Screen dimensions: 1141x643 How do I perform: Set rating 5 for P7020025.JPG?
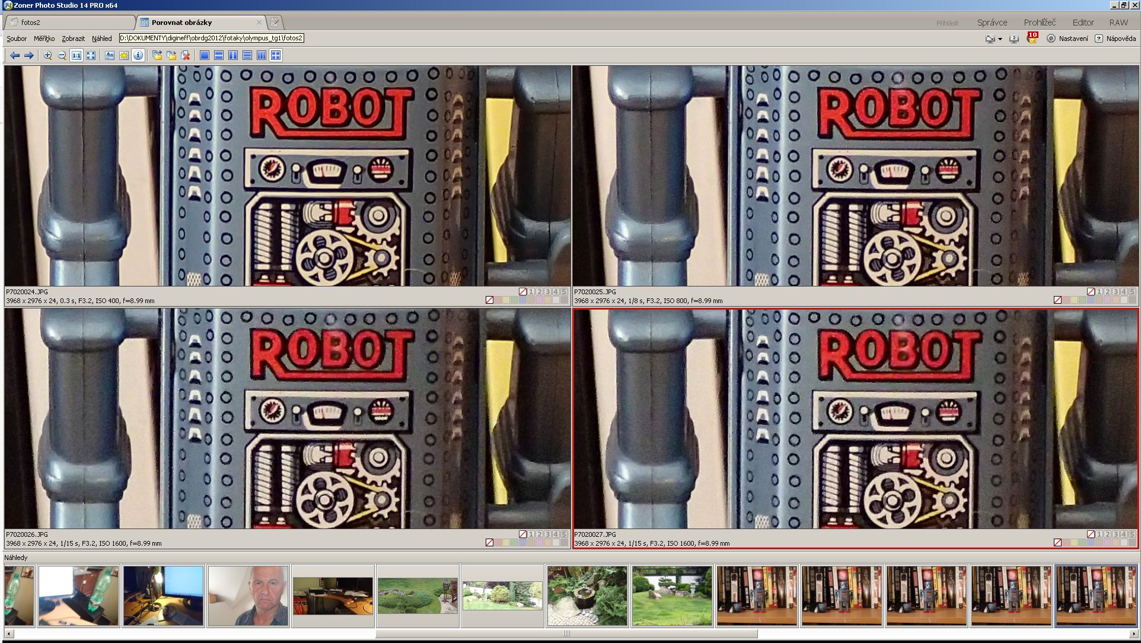pos(1132,292)
